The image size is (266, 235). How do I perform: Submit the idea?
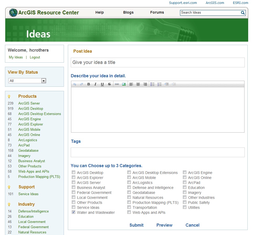pos(136,225)
